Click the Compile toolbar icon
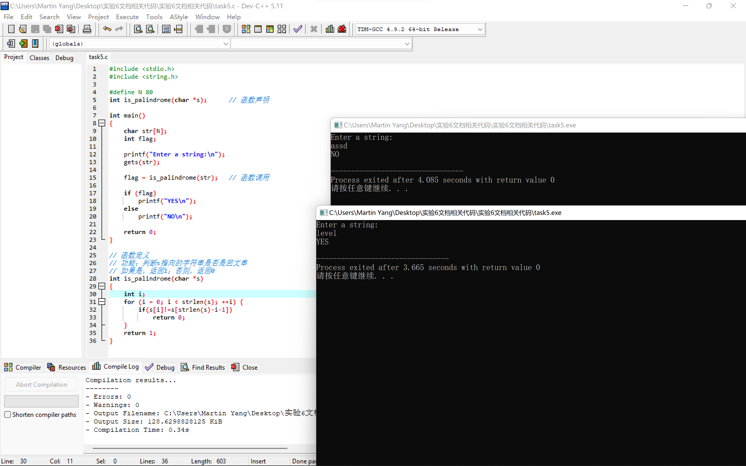The image size is (746, 466). pos(246,29)
